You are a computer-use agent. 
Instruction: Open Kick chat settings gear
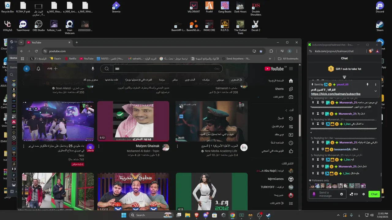[364, 194]
